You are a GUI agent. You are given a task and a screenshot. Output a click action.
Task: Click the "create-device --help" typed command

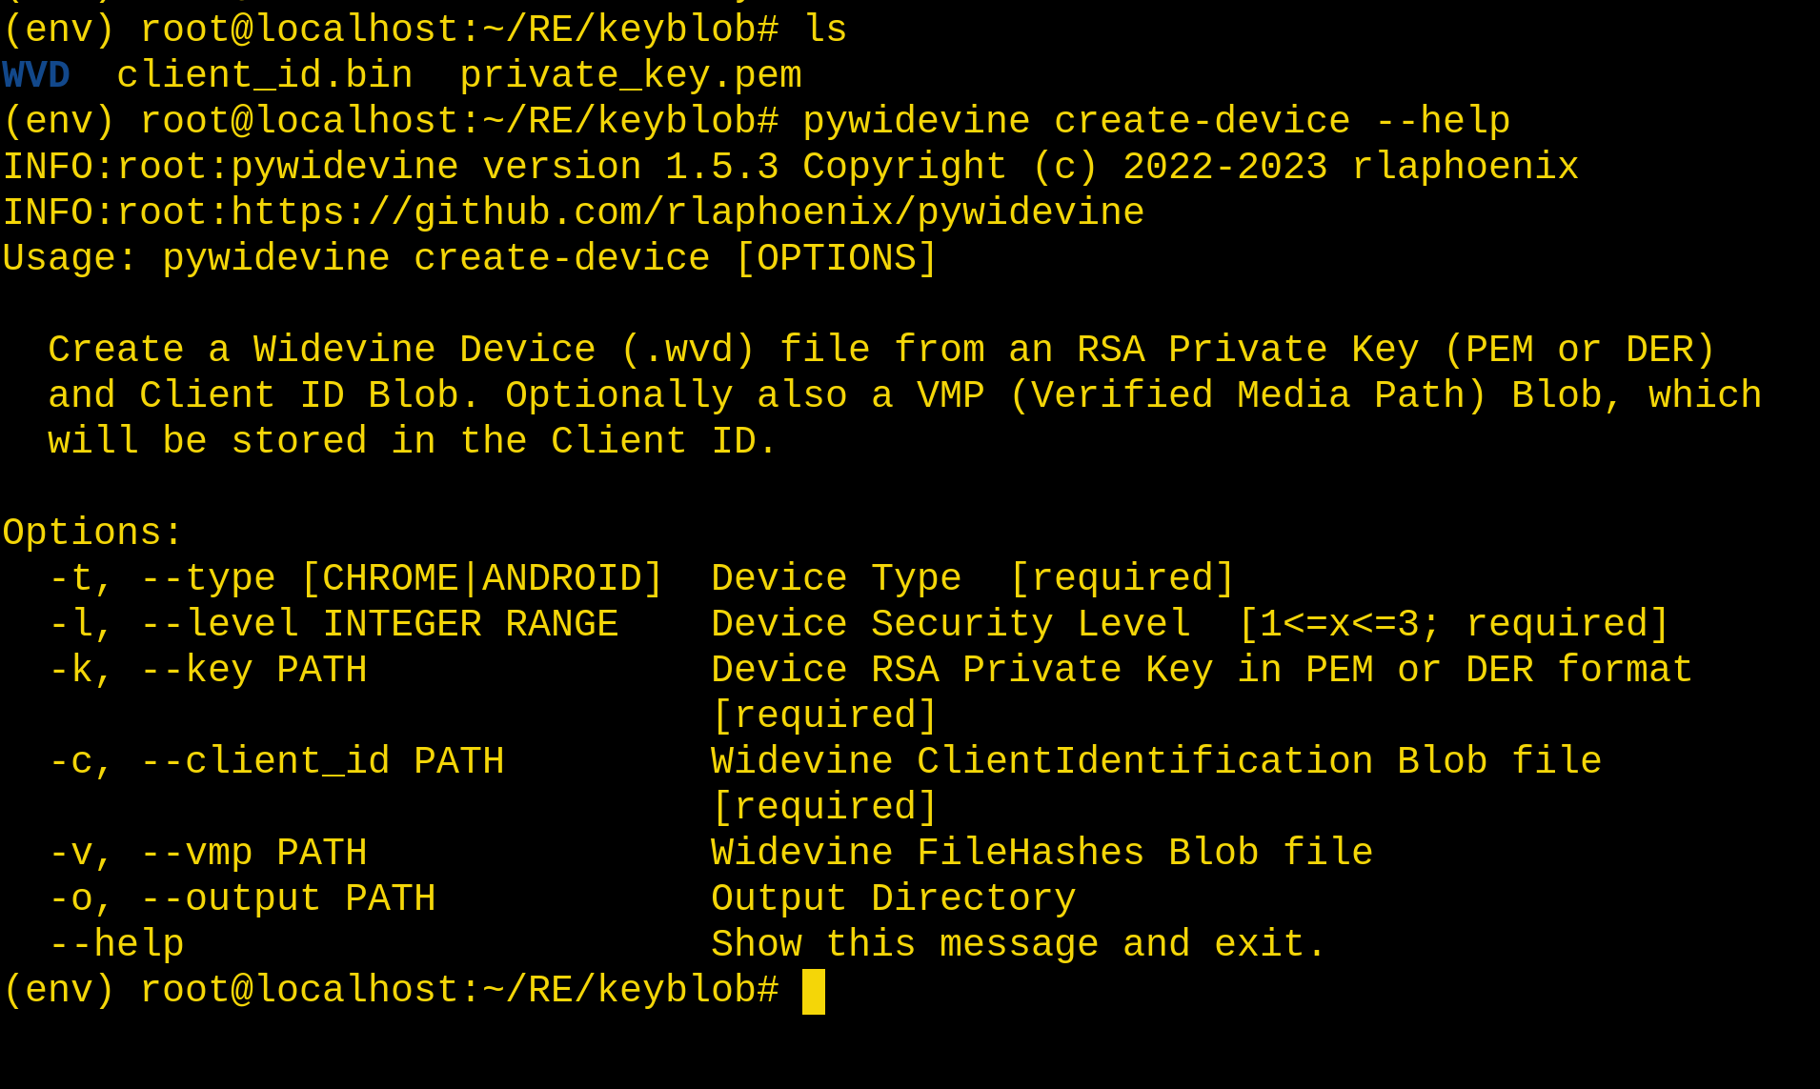1282,122
